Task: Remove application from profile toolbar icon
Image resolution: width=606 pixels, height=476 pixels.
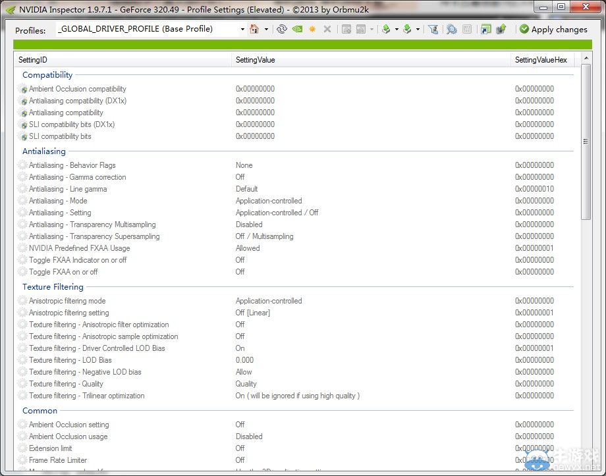Action: (x=361, y=29)
